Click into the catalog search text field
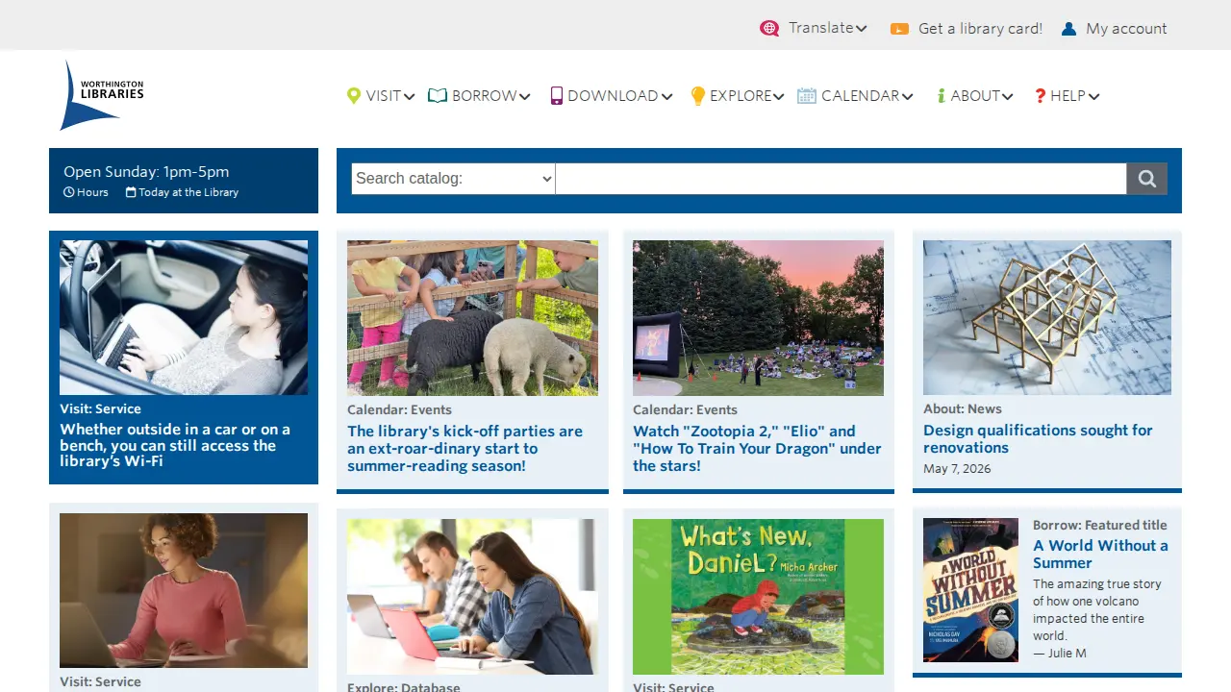1231x692 pixels. coord(841,179)
